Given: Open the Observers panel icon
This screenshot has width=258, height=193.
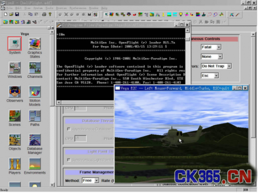Looking at the screenshot, I should [15, 92].
